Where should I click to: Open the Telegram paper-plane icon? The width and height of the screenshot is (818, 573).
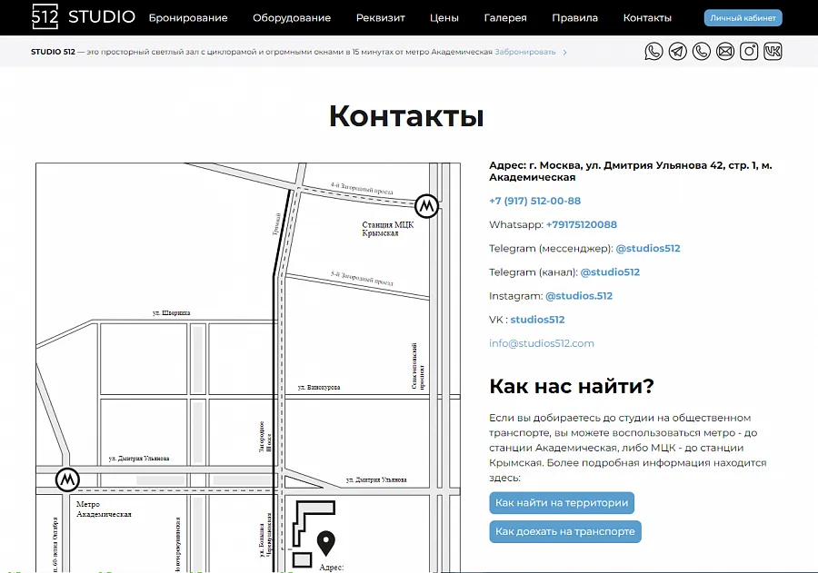(x=678, y=52)
